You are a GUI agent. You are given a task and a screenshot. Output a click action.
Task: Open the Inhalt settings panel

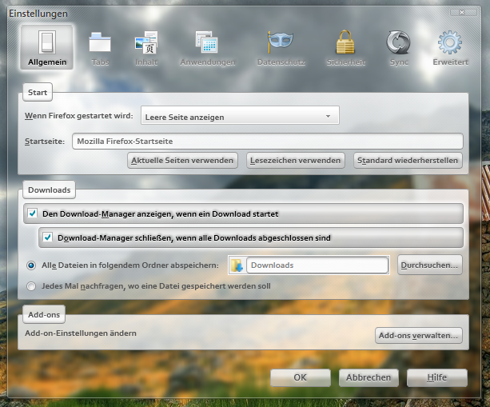(x=146, y=47)
